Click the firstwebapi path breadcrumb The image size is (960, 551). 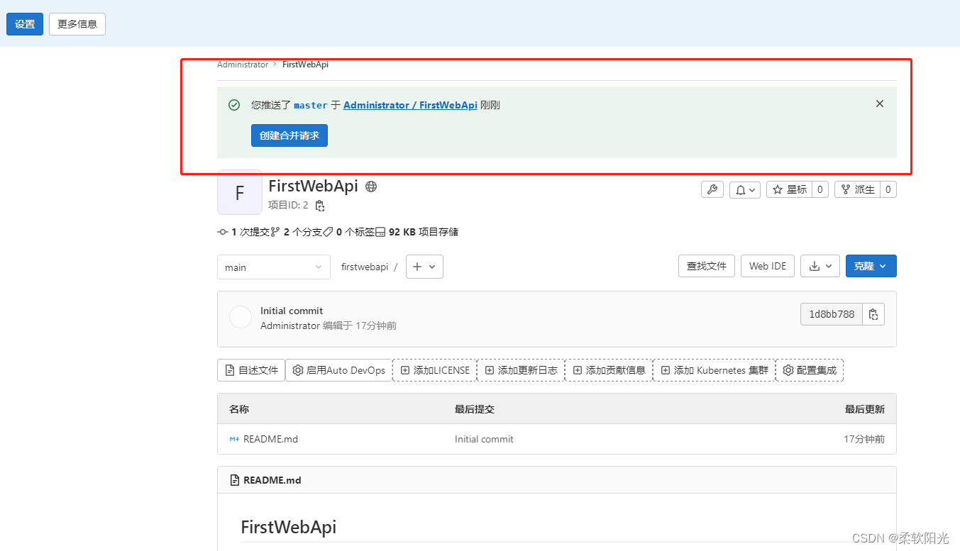tap(365, 267)
